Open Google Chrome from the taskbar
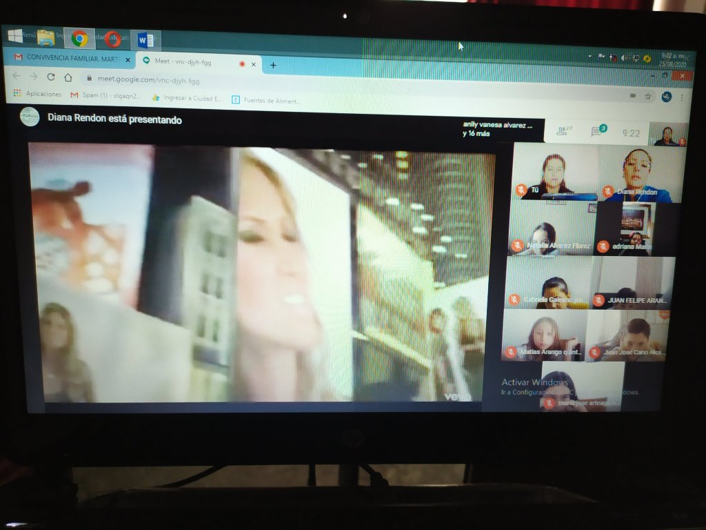 click(x=79, y=39)
